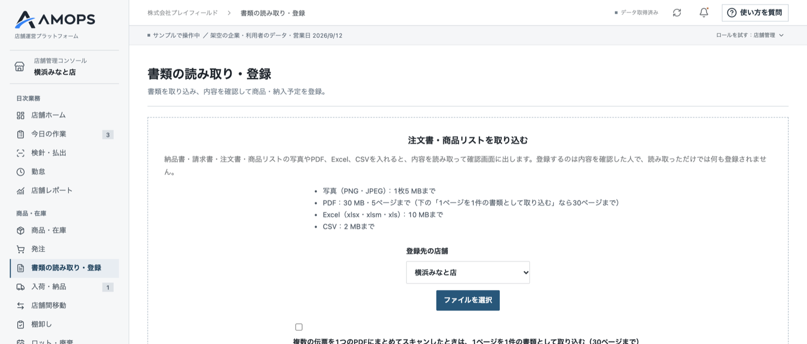Click the 勤怠 clock icon

pyautogui.click(x=21, y=172)
